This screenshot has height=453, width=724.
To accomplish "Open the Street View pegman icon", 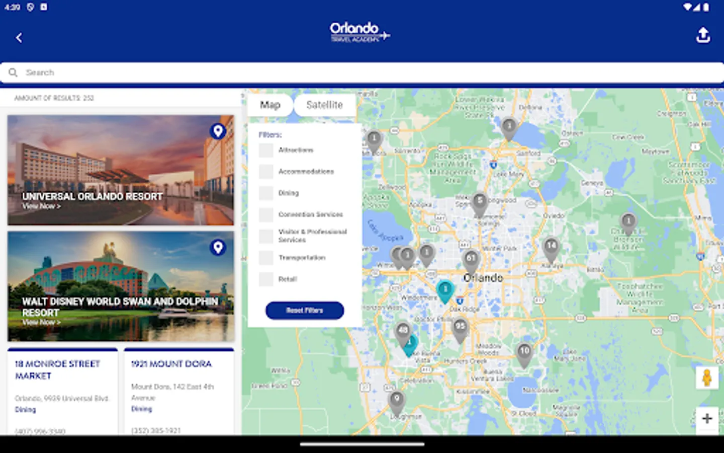I will [706, 378].
